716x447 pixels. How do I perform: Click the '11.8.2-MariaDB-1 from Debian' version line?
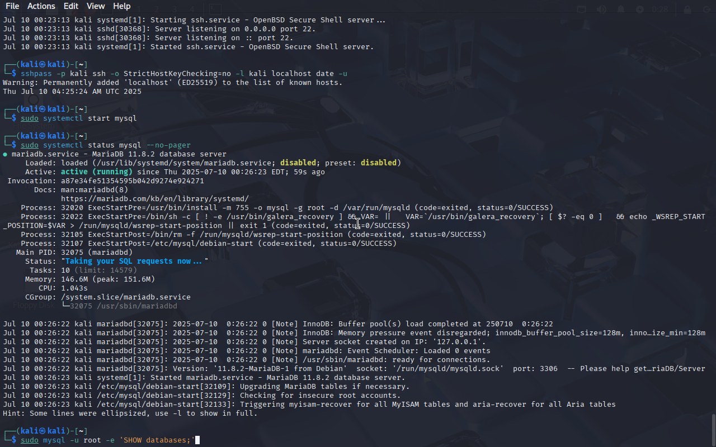tap(354, 369)
